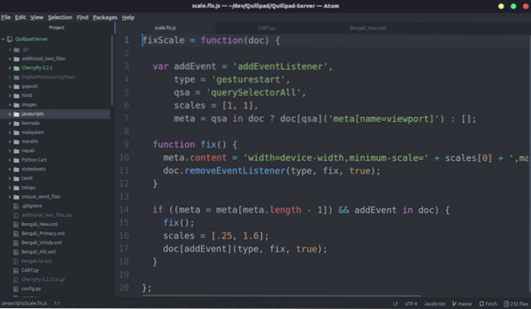Click the Project panel header
This screenshot has width=531, height=309.
tap(56, 27)
